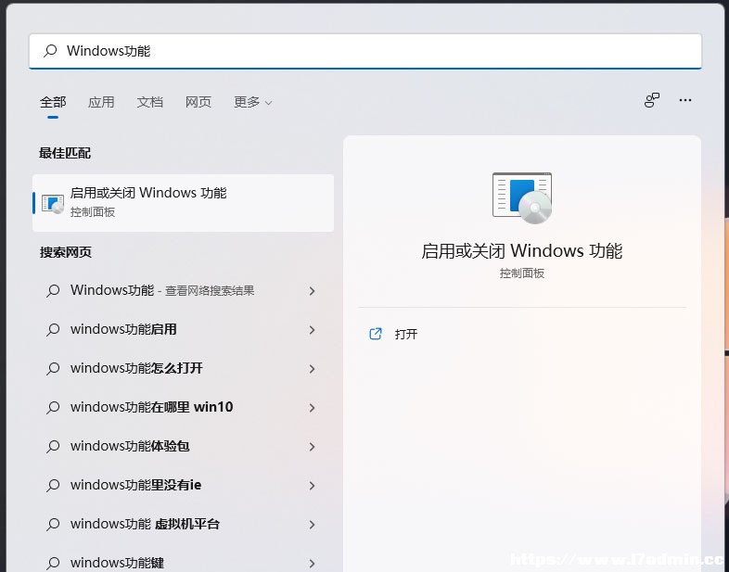729x572 pixels.
Task: Click 控制面板 subtitle in the preview pane
Action: click(521, 273)
